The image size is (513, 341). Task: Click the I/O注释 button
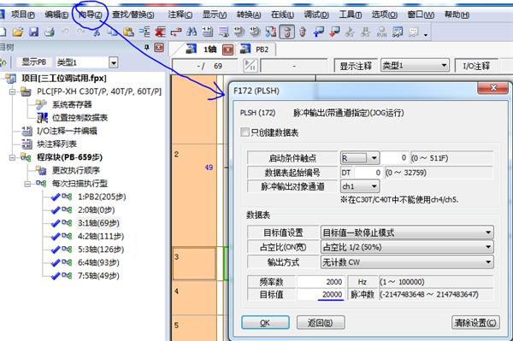(476, 66)
